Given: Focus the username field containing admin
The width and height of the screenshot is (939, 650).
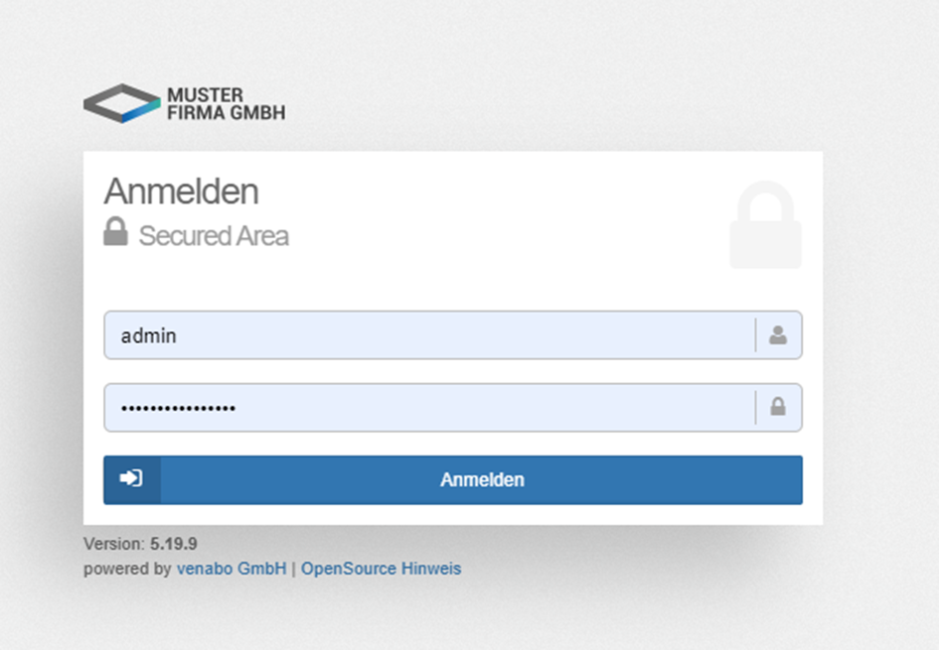Looking at the screenshot, I should 427,335.
